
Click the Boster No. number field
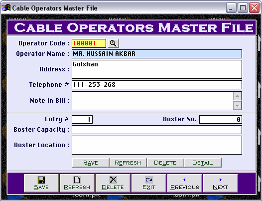tap(221, 119)
